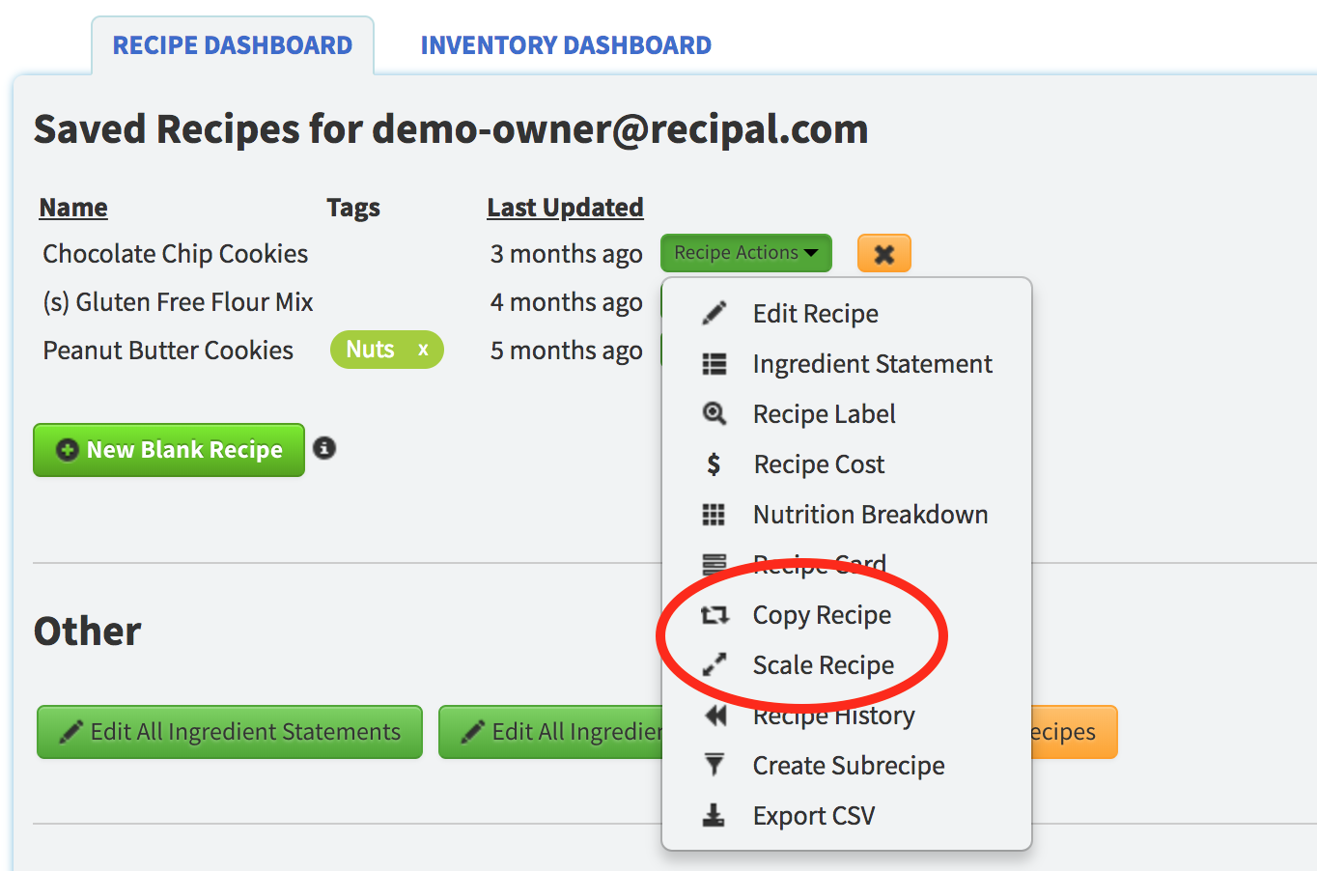
Task: Click the pencil icon beside Edit Recipe
Action: coord(715,313)
